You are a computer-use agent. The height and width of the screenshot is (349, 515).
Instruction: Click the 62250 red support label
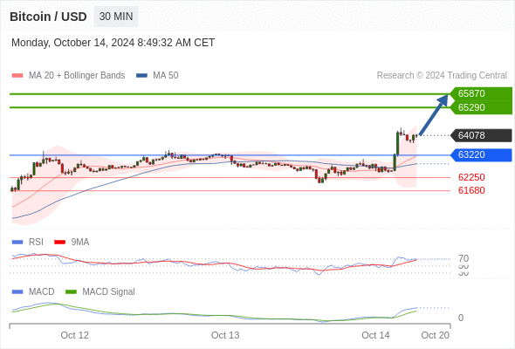pos(471,177)
